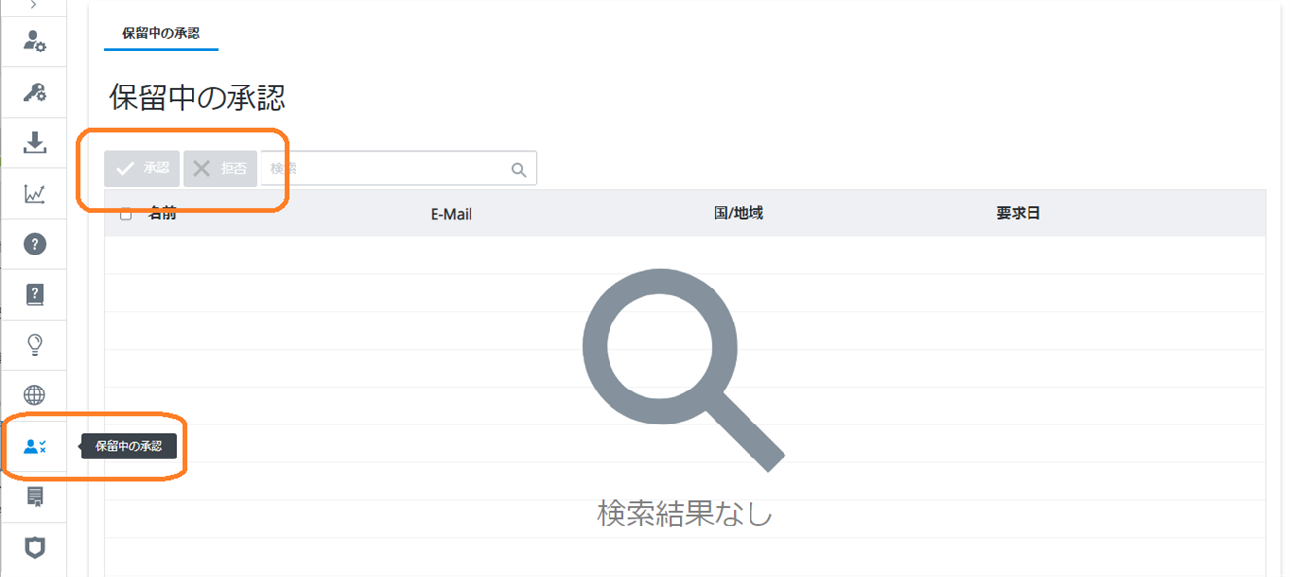Open the globe icon in sidebar
Screen dimensions: 1290x577
(x=34, y=395)
